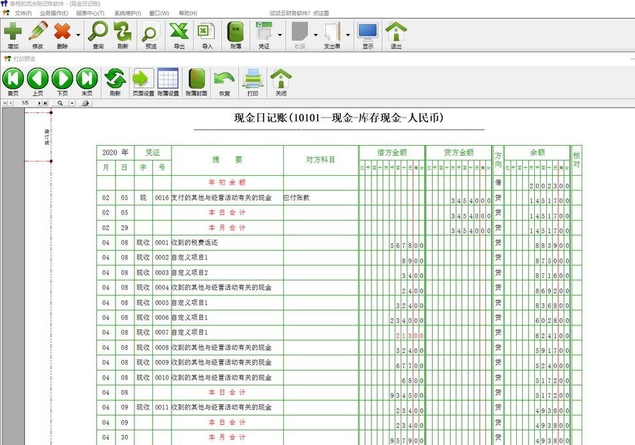The width and height of the screenshot is (635, 445).
Task: Click the 凭证 (Voucher) icon
Action: coord(264,32)
